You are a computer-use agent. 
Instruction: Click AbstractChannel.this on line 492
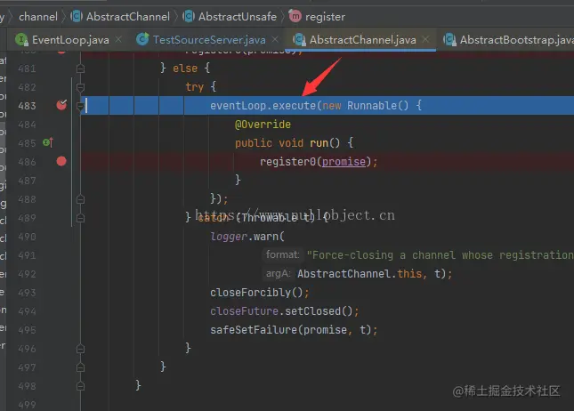[x=360, y=274]
